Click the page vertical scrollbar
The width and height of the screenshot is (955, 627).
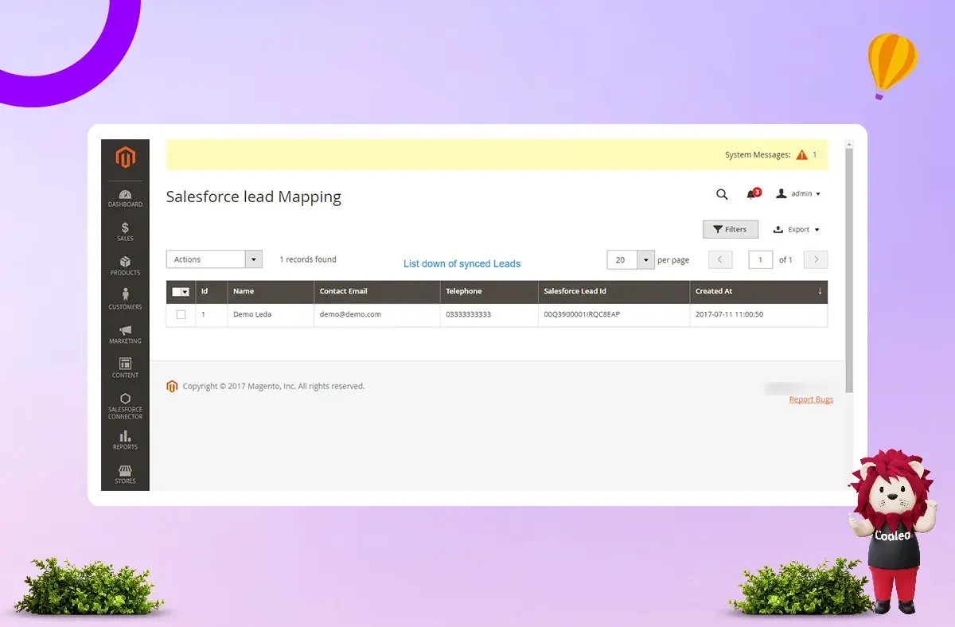click(x=849, y=271)
